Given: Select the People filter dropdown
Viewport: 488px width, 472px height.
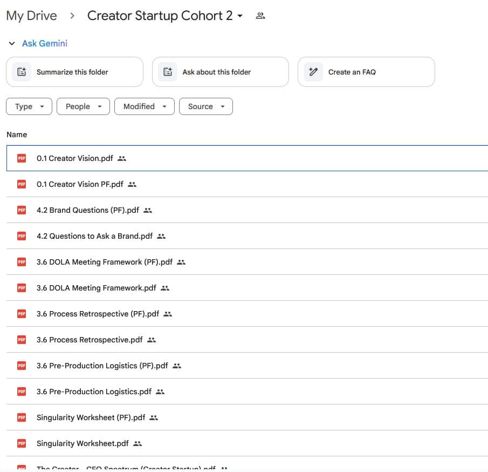Looking at the screenshot, I should click(83, 106).
